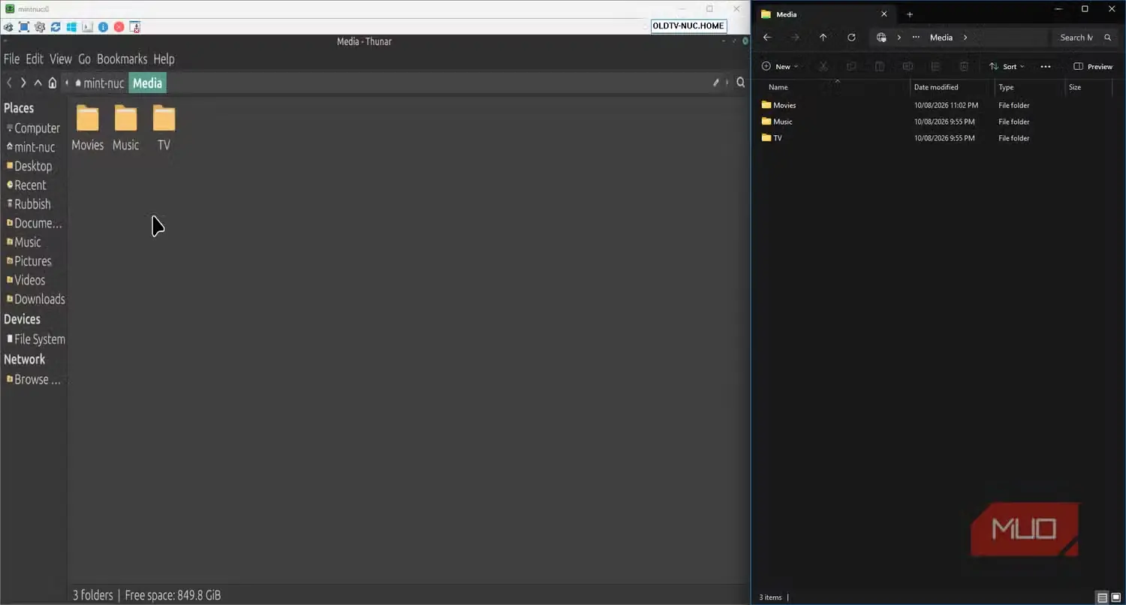
Task: Go to parent folder in Thunar
Action: [x=38, y=83]
